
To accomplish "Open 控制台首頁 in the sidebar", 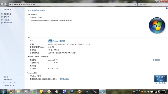I will point(7,10).
